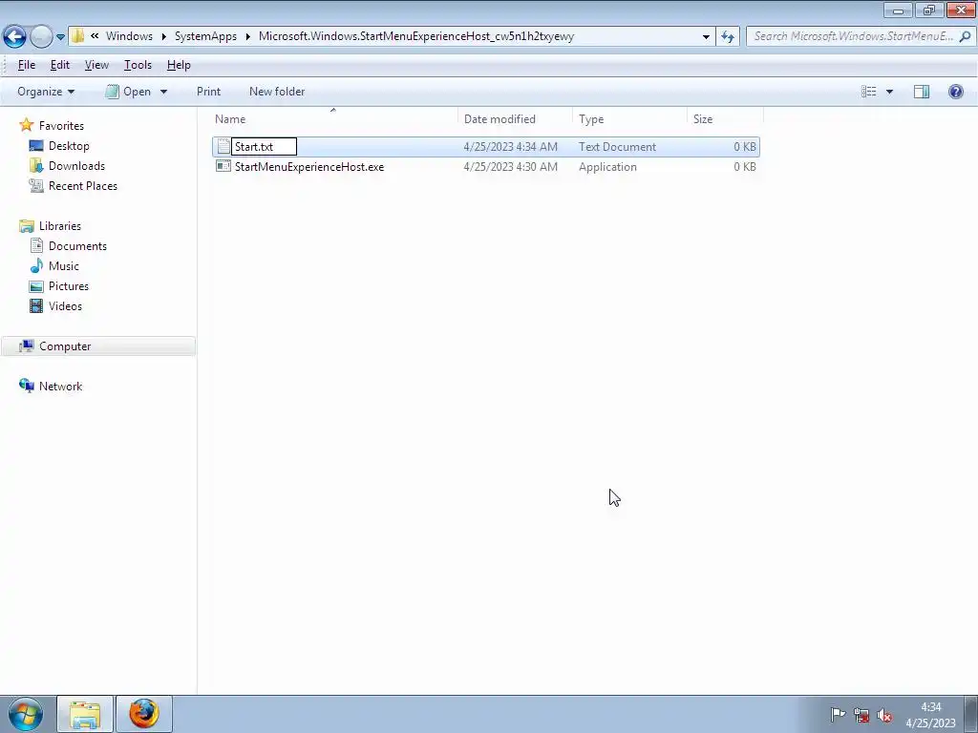Click the Start.txt text document icon
The width and height of the screenshot is (978, 733).
(x=223, y=147)
